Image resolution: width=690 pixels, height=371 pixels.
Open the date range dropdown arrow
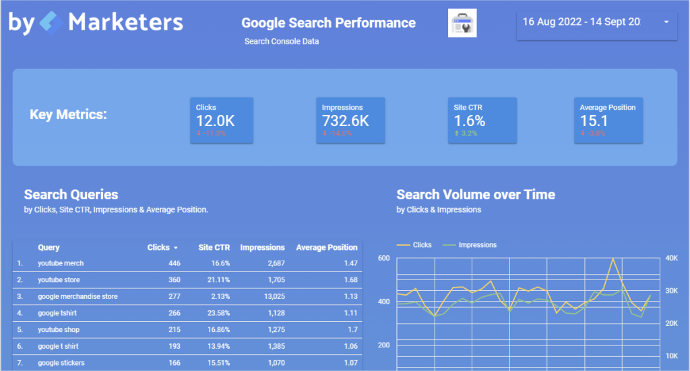point(666,22)
